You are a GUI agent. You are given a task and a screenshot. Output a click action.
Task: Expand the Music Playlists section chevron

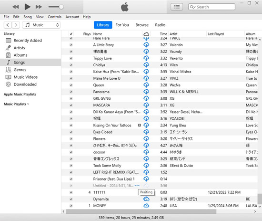[28, 104]
